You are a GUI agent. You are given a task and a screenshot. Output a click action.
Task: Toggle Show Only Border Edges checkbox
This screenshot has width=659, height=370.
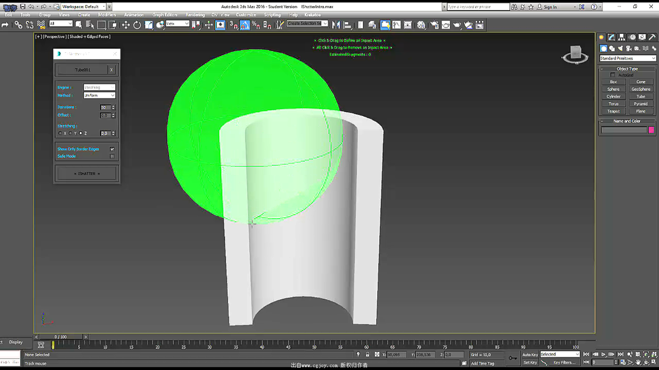(x=112, y=149)
